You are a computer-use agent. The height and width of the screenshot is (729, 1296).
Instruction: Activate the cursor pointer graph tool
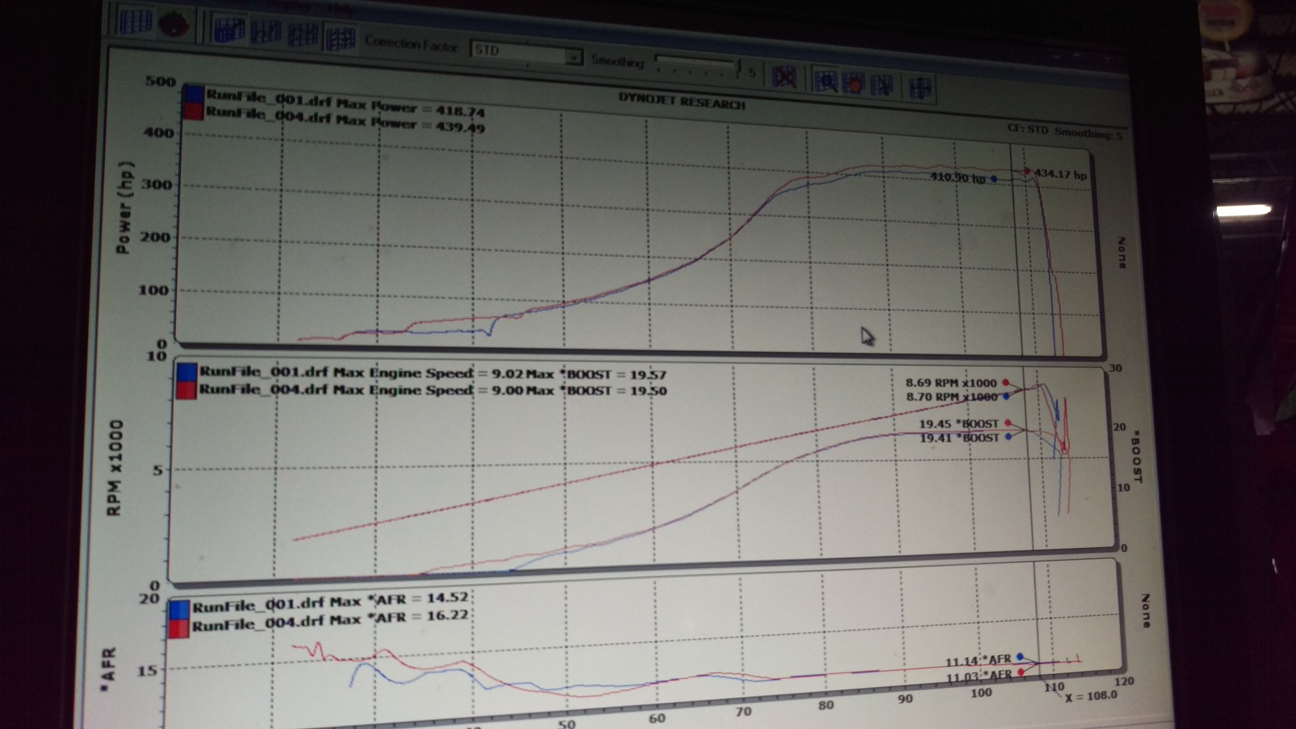882,85
